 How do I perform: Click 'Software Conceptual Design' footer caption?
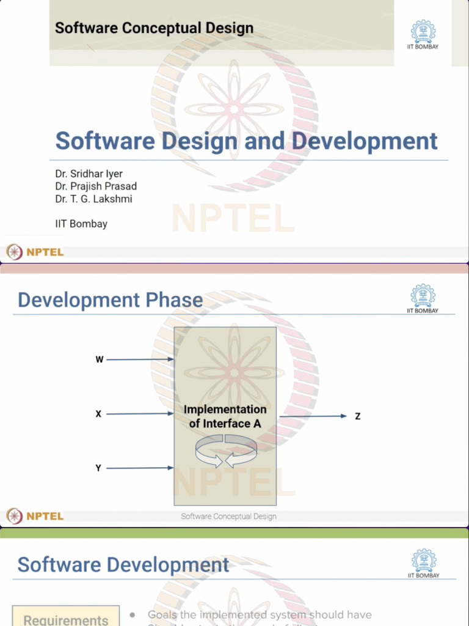(228, 516)
